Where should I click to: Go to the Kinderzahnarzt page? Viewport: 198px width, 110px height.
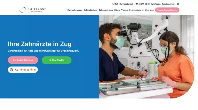coord(136,10)
